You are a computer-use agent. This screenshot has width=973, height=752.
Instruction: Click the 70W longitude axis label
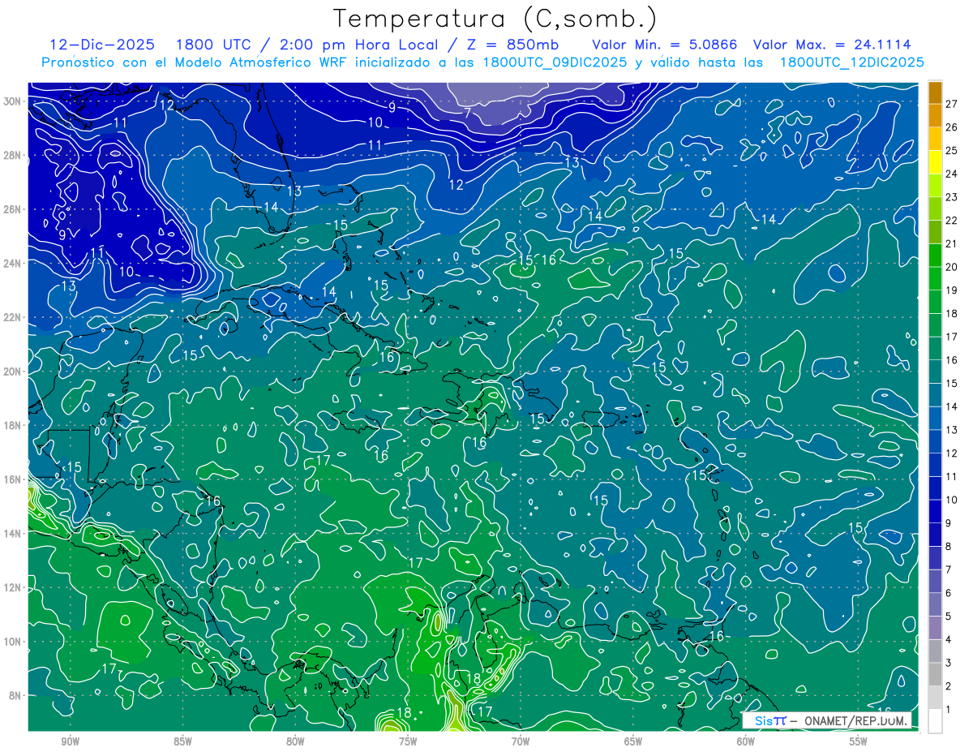point(521,741)
